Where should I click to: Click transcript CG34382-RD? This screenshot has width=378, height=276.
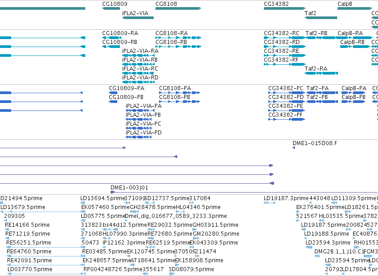(x=285, y=47)
